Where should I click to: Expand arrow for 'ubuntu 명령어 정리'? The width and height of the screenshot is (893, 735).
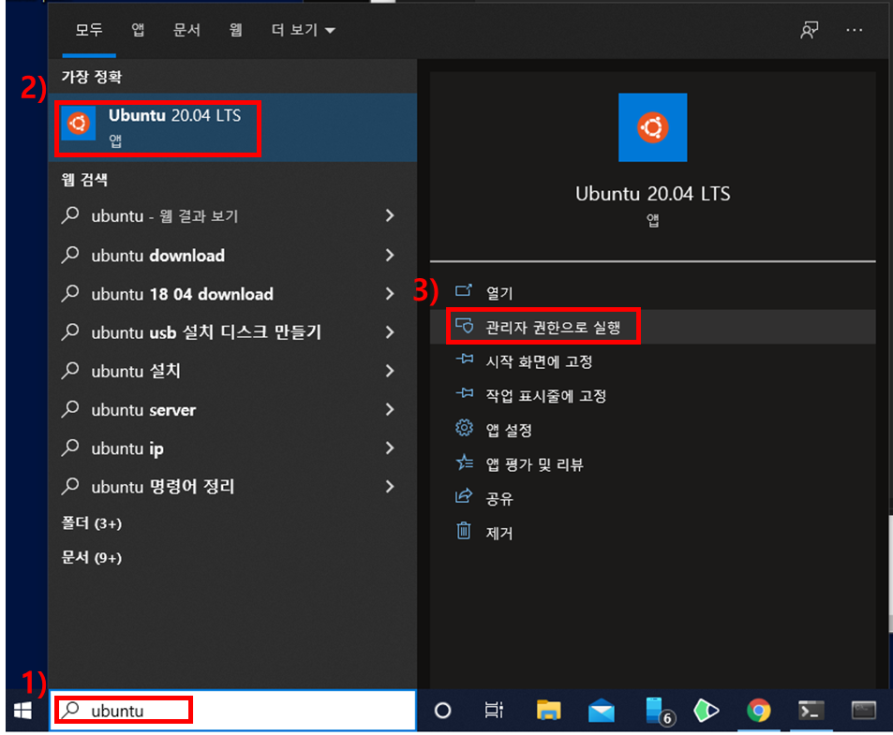tap(390, 487)
